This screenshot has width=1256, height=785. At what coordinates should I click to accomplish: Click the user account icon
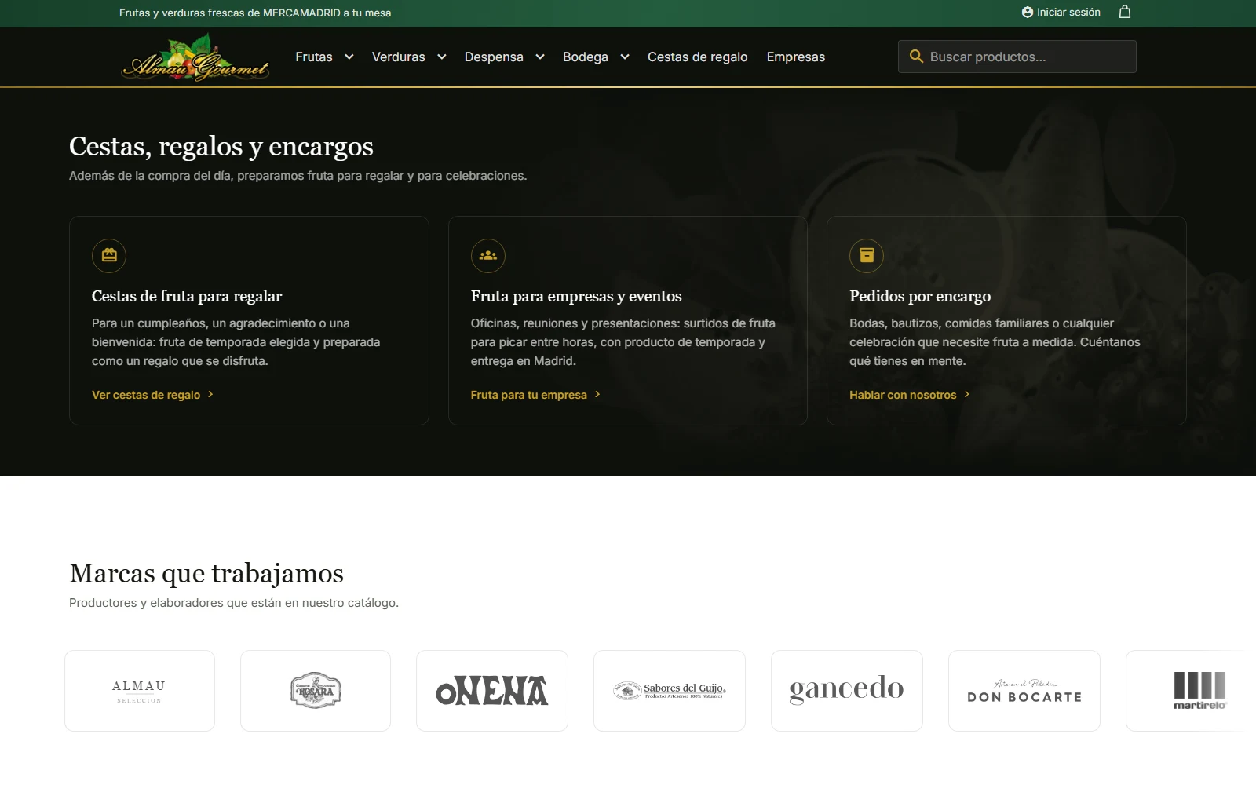click(x=1028, y=13)
